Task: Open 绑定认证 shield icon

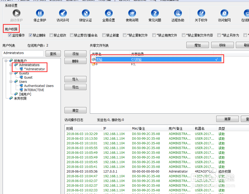Action: point(86,13)
